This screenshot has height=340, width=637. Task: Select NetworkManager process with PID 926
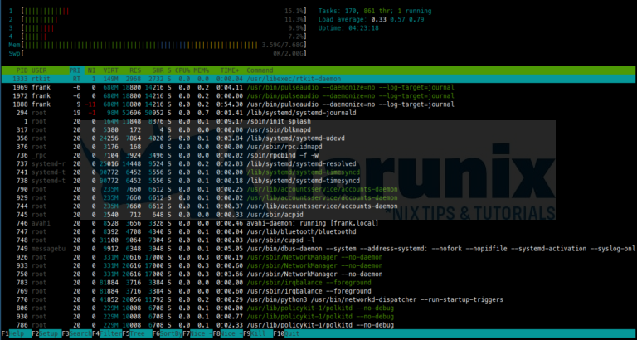click(318, 257)
